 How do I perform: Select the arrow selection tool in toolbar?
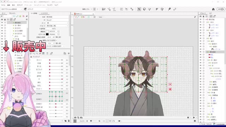pos(139,9)
